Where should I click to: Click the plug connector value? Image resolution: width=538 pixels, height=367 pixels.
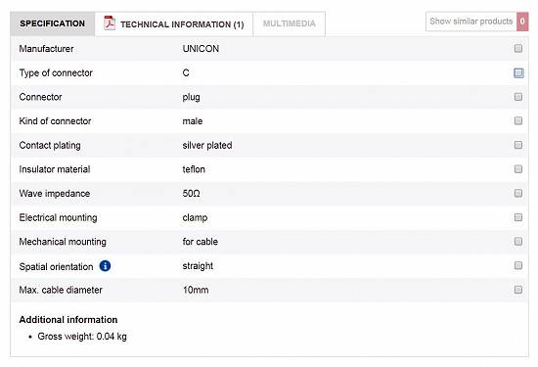[x=191, y=97]
